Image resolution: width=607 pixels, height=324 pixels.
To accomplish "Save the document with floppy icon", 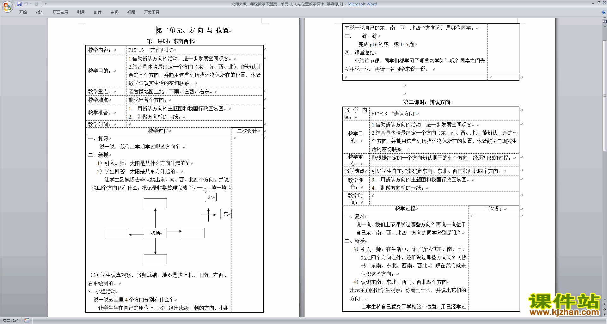I will click(19, 4).
